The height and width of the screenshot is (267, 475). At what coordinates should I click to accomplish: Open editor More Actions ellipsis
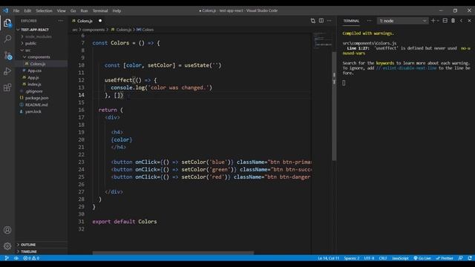click(330, 21)
